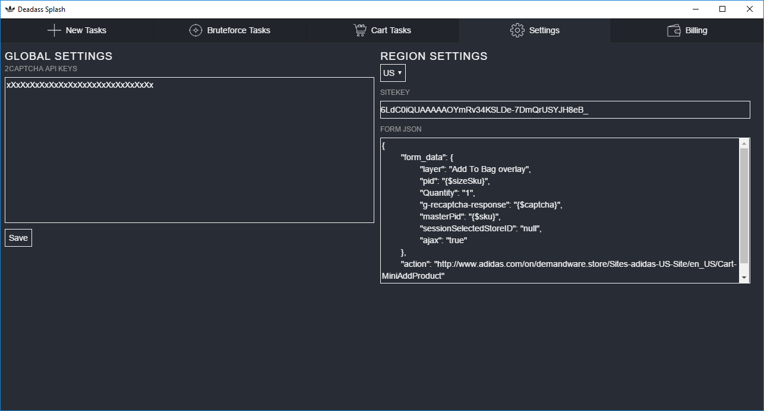The width and height of the screenshot is (764, 411).
Task: Maximize the Deadass Splash window
Action: [x=722, y=9]
